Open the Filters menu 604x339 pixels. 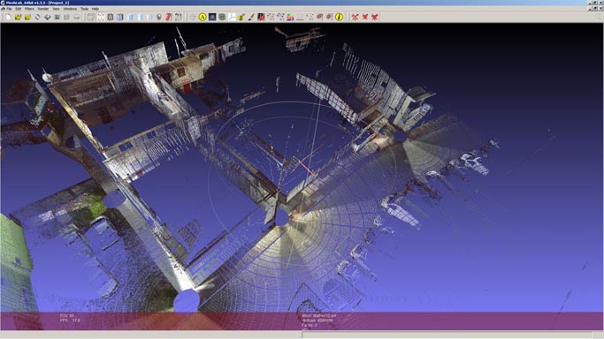(x=29, y=9)
